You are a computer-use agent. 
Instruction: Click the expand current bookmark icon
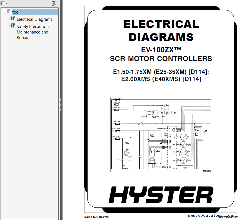coord(54,3)
